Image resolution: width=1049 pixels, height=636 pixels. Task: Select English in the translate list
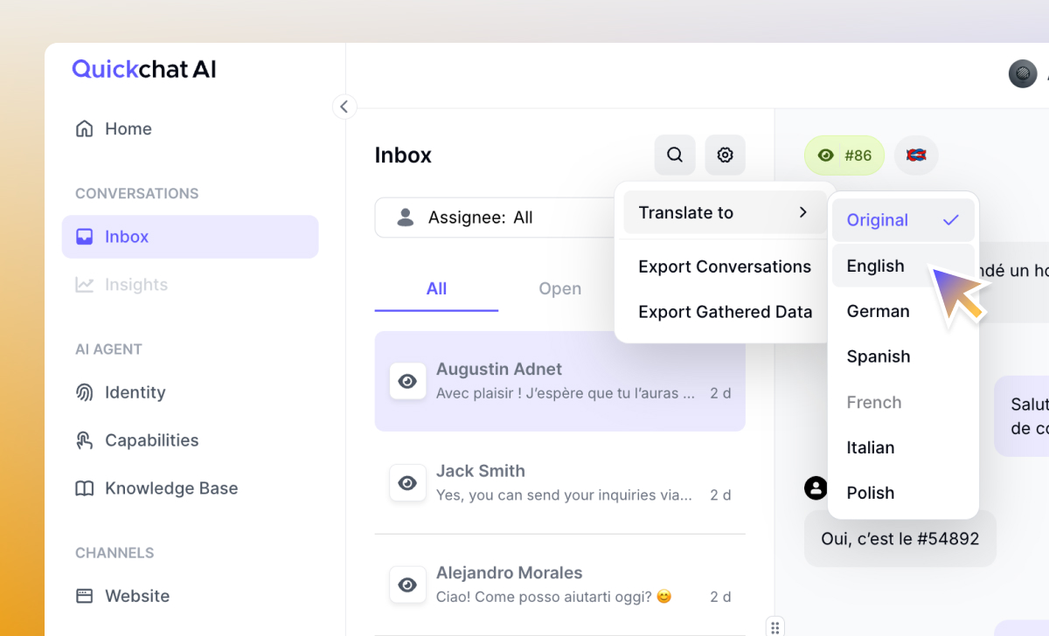903,266
